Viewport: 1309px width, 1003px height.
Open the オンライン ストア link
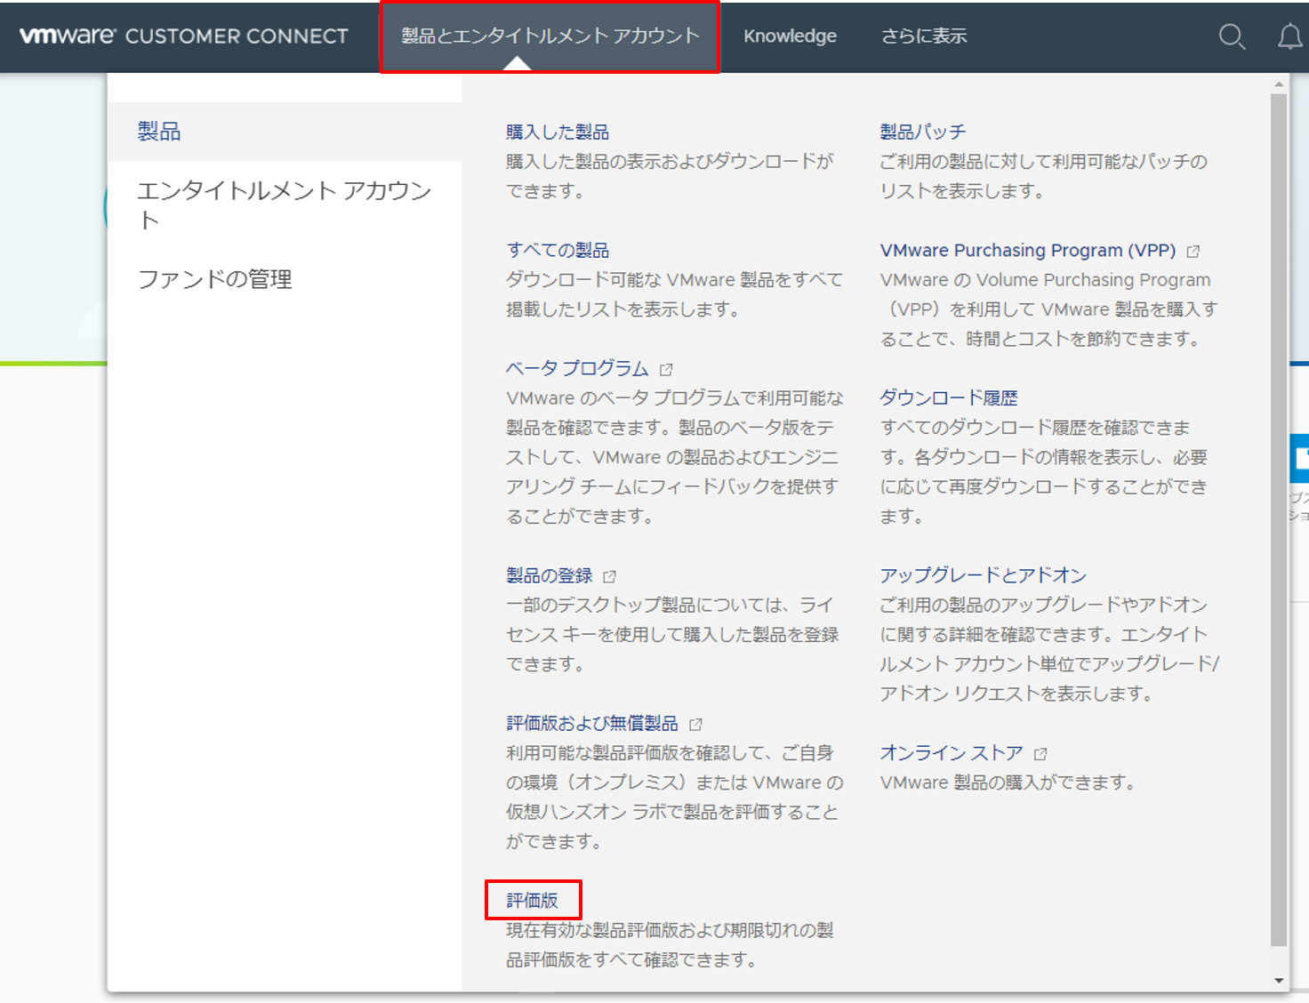pyautogui.click(x=952, y=753)
